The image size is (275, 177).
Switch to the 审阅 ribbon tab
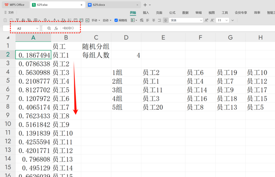point(199,12)
